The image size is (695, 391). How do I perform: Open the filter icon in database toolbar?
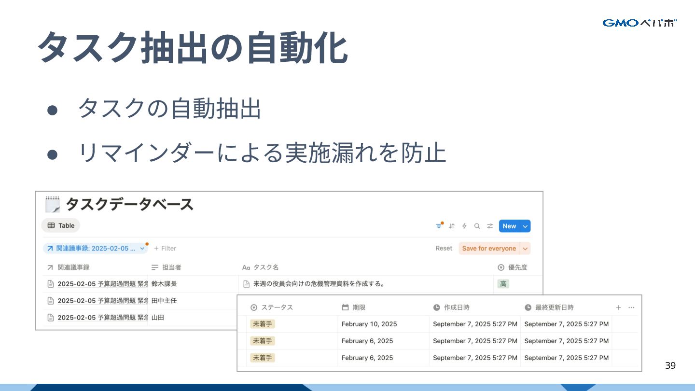point(439,226)
